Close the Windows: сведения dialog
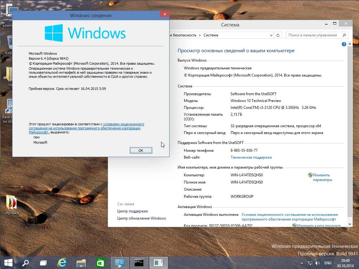 165,14
